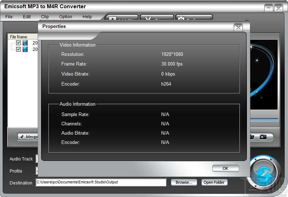Open the Clip menu
The image size is (288, 197).
pyautogui.click(x=45, y=17)
